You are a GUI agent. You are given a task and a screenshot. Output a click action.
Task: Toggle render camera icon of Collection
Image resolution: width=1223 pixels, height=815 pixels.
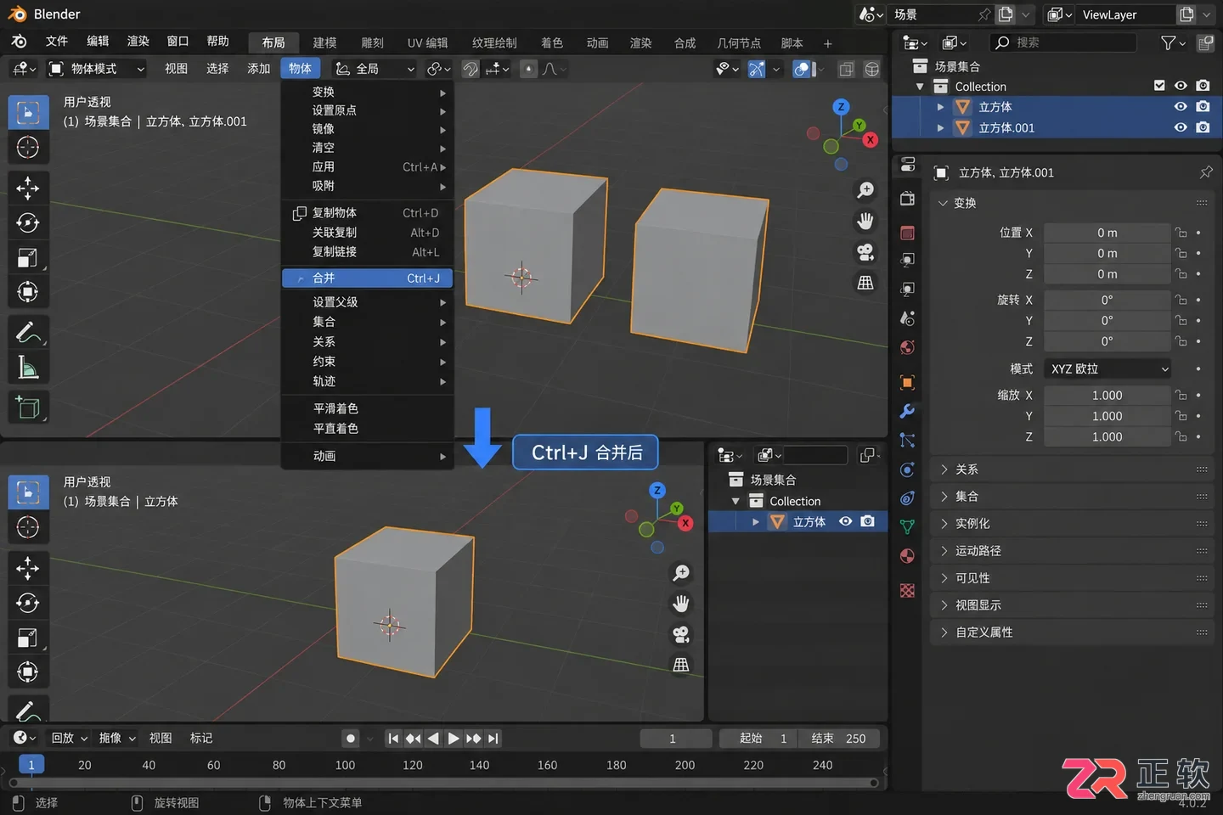pos(1203,86)
